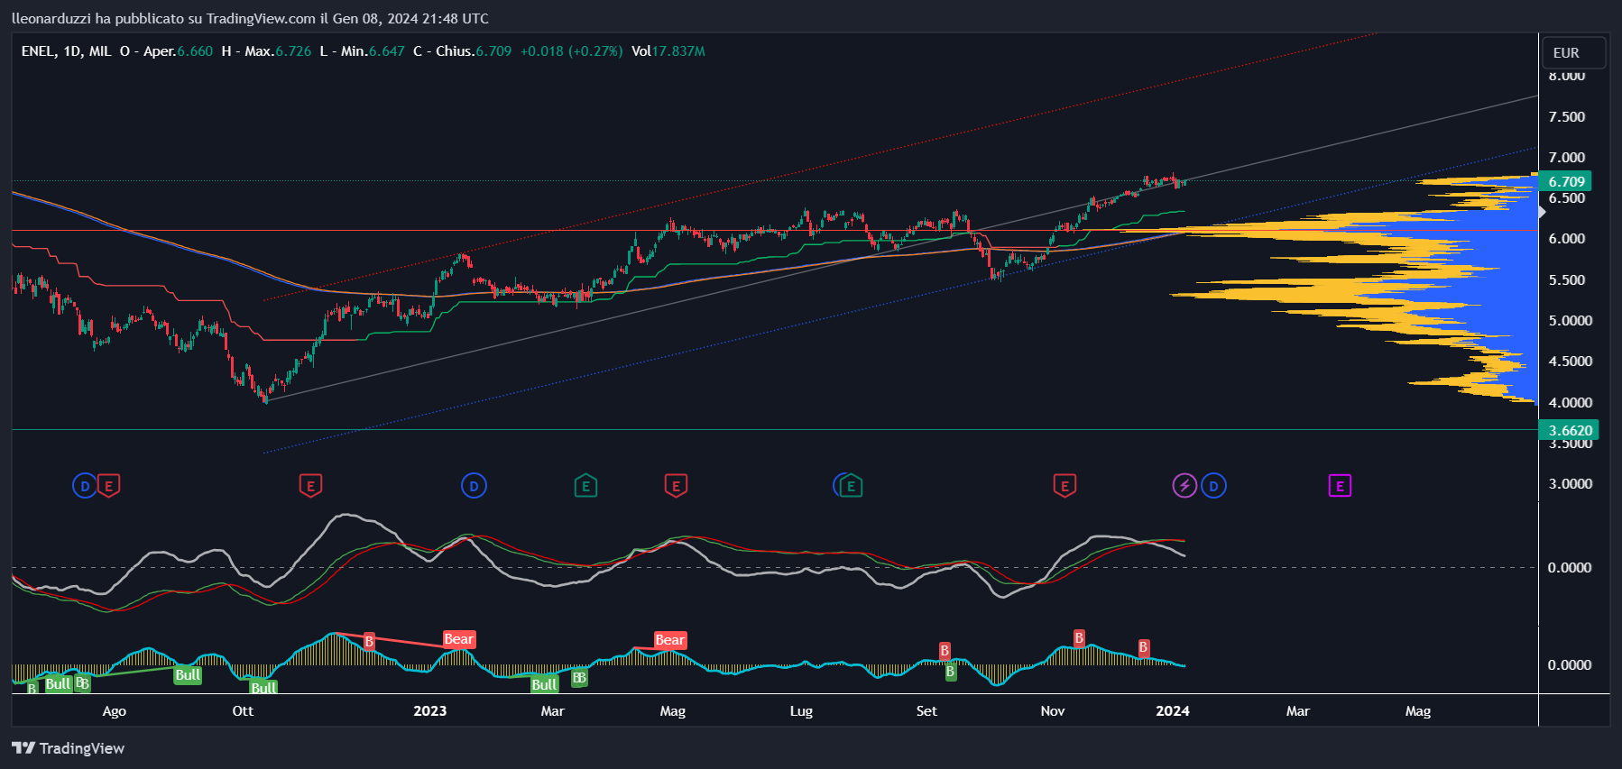Click the 3.0000 price scale label
The height and width of the screenshot is (769, 1622).
[x=1571, y=484]
